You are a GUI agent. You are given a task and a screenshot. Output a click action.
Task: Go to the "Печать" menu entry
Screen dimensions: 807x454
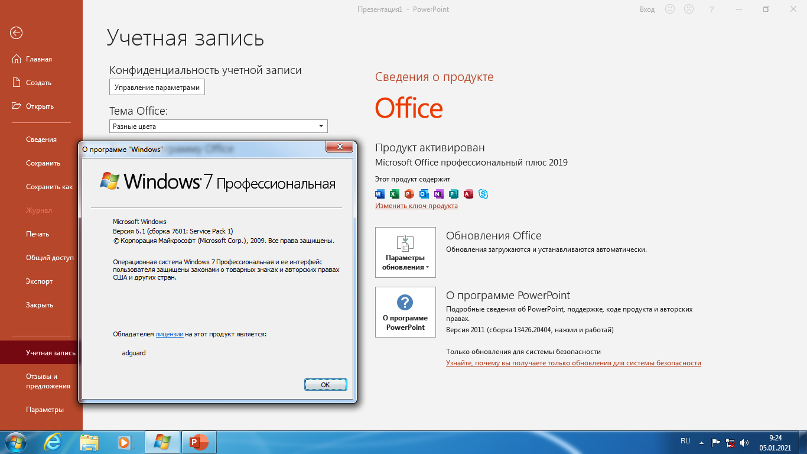click(37, 234)
